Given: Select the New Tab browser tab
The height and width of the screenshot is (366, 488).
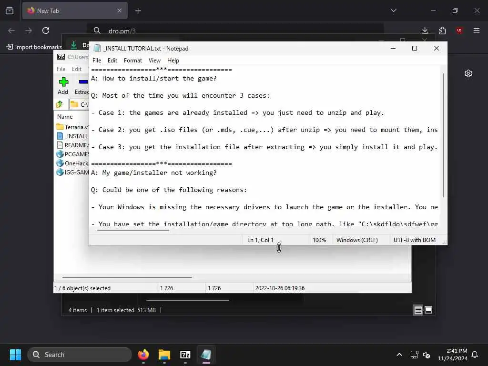Looking at the screenshot, I should click(x=75, y=10).
